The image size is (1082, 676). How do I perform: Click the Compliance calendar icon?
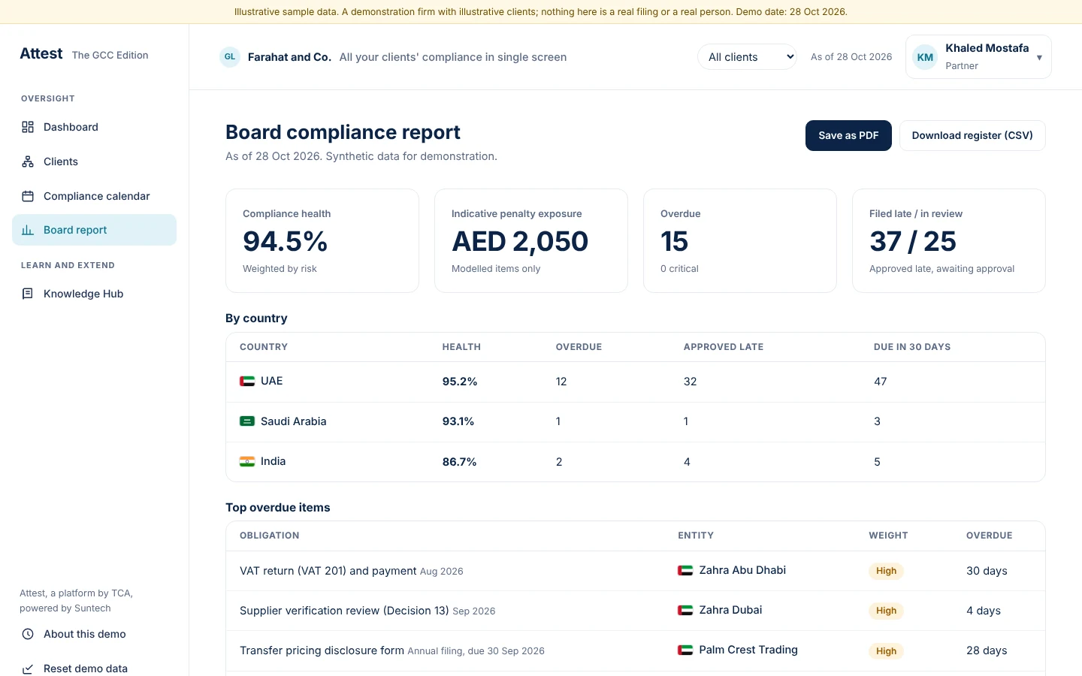point(28,196)
